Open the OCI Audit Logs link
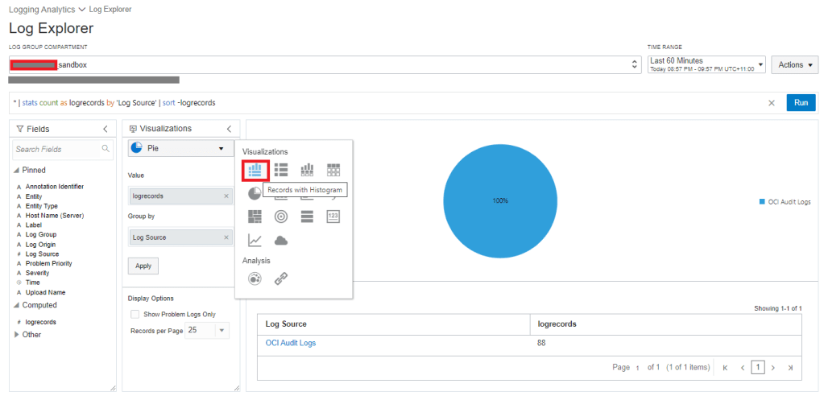 291,343
